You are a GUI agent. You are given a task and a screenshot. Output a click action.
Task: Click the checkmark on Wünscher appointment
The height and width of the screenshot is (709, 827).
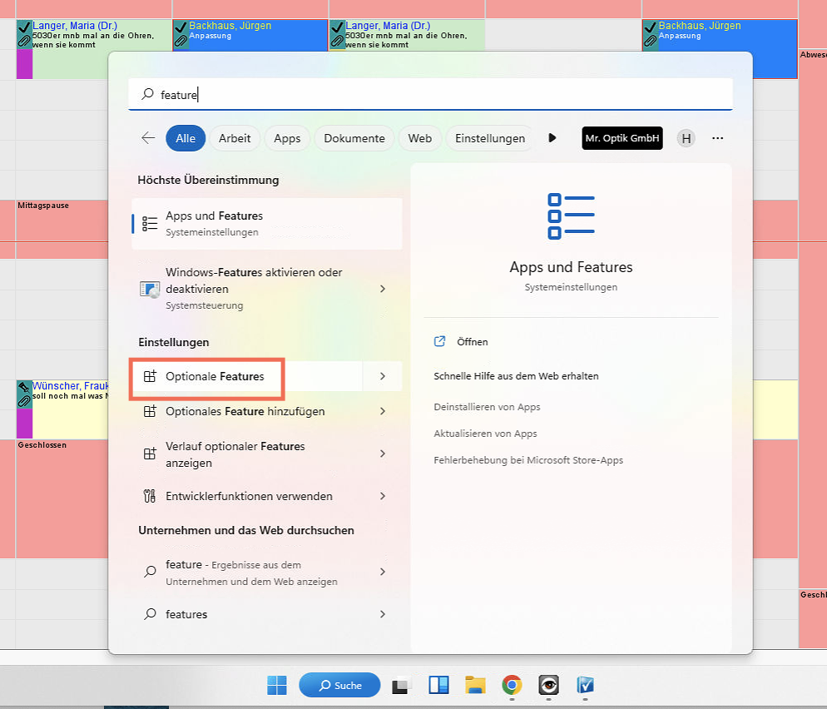point(24,388)
